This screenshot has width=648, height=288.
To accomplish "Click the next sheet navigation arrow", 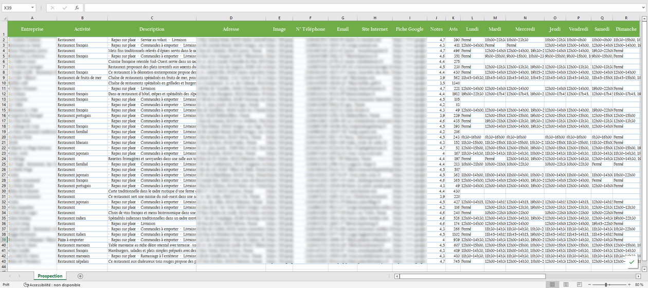I will pos(20,276).
